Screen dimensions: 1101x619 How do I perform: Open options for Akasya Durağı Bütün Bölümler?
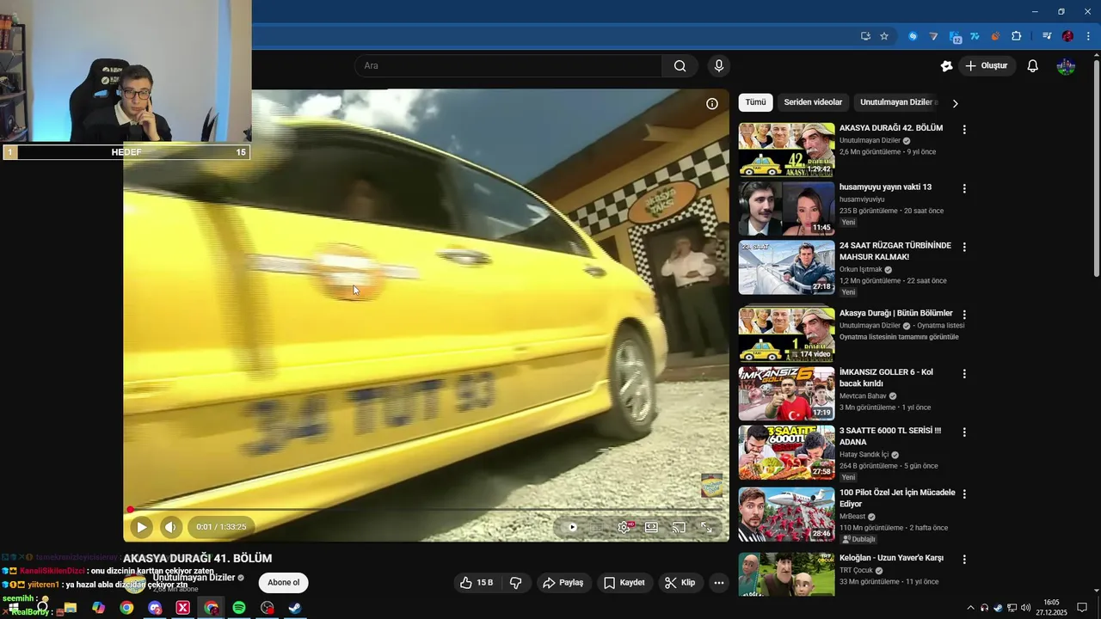click(x=964, y=316)
